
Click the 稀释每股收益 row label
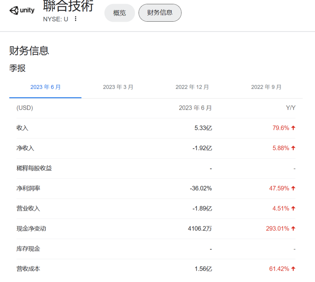coord(34,168)
